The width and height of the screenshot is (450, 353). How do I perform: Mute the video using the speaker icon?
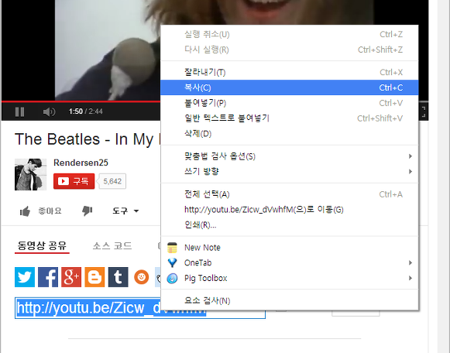pyautogui.click(x=49, y=111)
